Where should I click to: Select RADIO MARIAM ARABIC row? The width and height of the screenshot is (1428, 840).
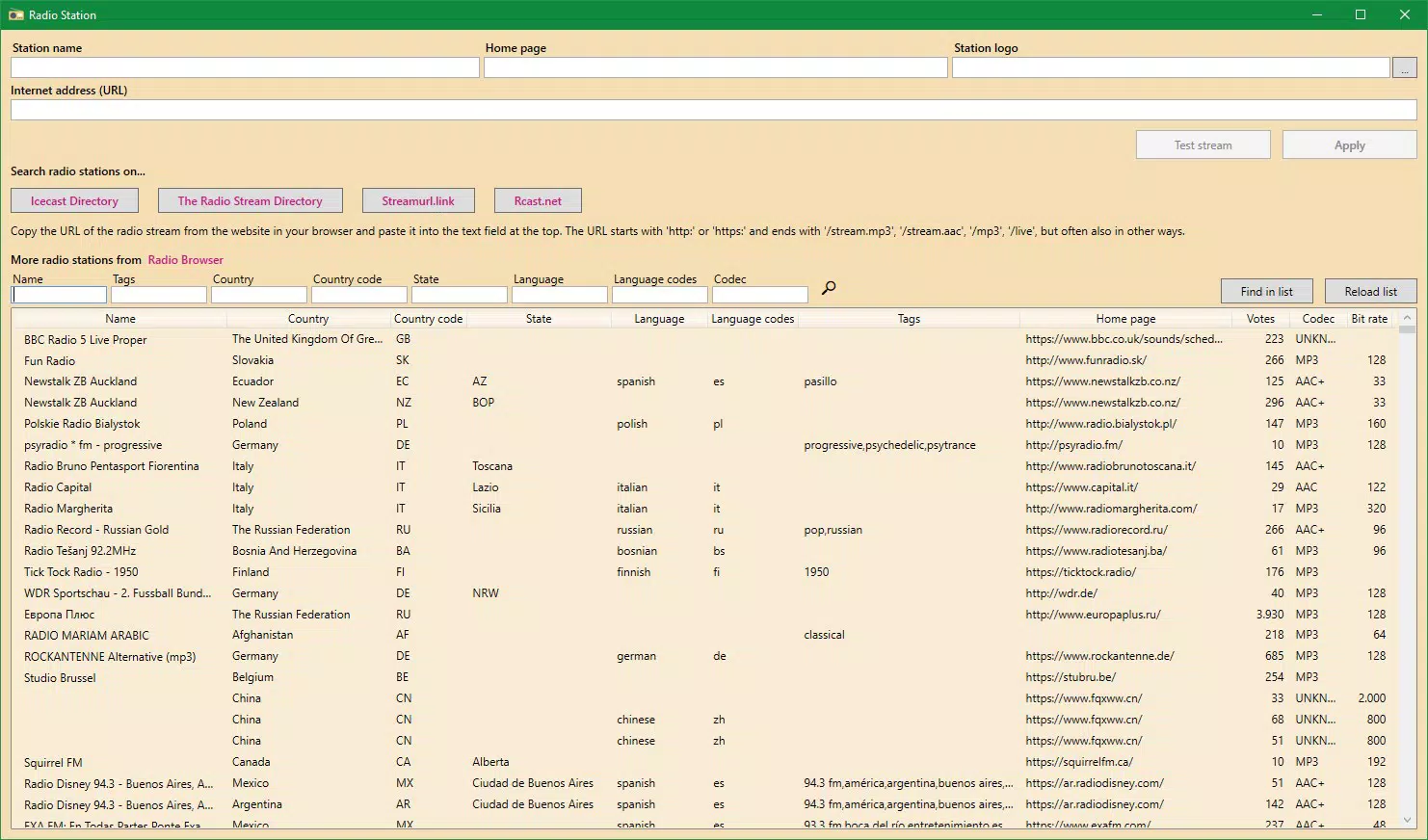[x=704, y=635]
